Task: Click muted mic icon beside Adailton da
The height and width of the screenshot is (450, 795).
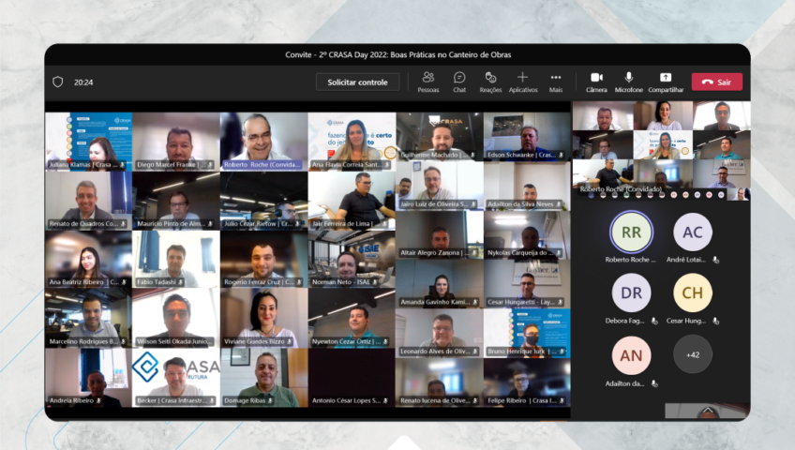Action: (x=654, y=383)
